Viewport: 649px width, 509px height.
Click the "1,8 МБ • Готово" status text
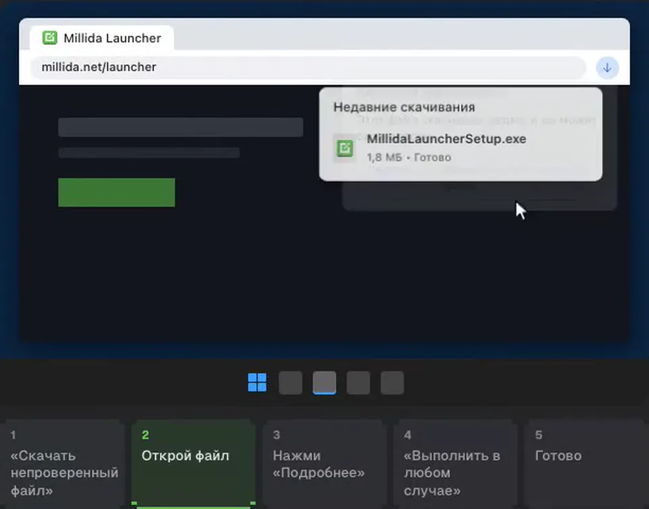tap(409, 157)
